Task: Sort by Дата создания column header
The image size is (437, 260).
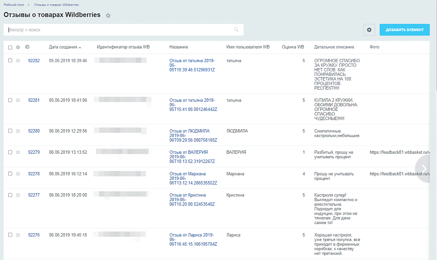Action: (x=63, y=47)
